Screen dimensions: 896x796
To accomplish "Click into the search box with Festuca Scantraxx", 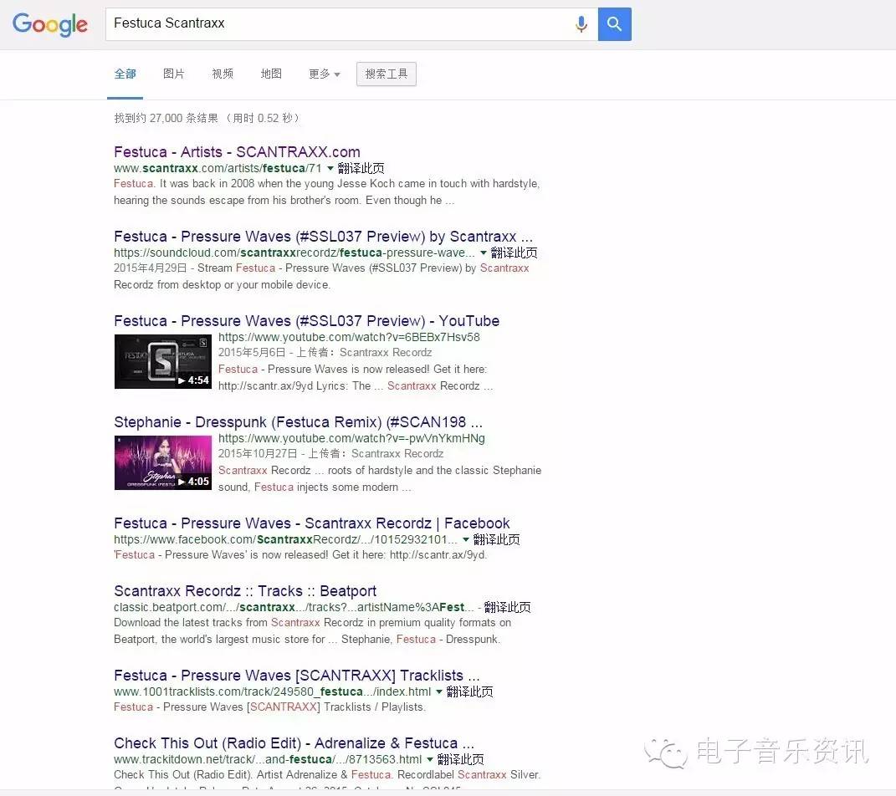I will click(x=335, y=23).
